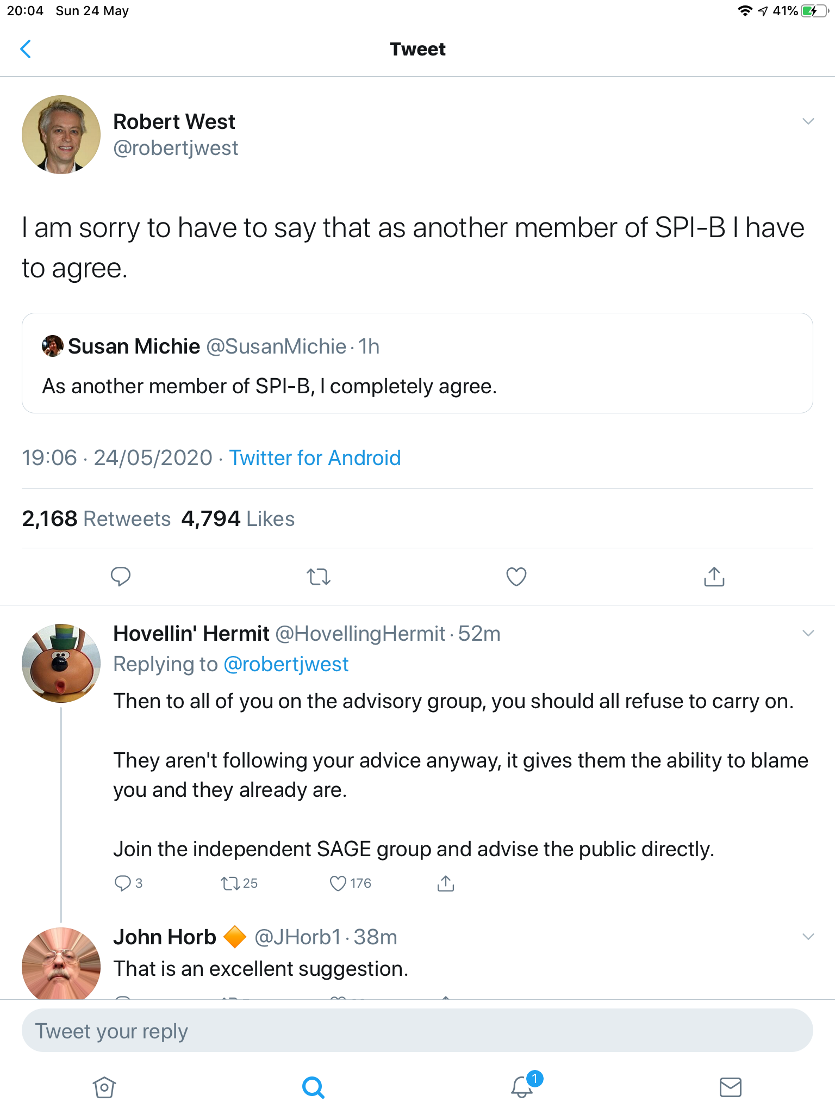Open the Twitter for Android link
The image size is (835, 1114).
point(315,458)
